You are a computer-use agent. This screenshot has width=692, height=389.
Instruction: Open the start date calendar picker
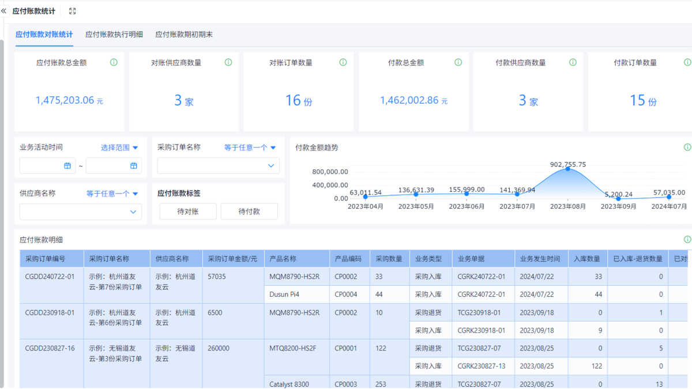point(67,166)
